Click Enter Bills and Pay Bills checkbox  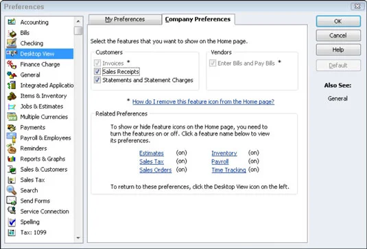coord(213,63)
